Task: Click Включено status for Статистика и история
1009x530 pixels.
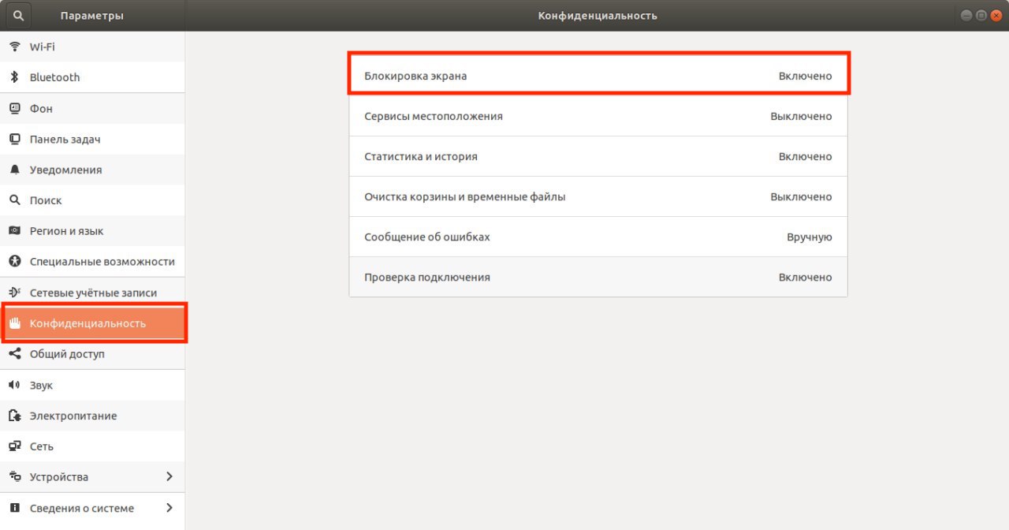Action: coord(805,156)
